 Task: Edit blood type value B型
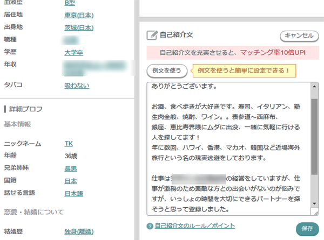pos(70,3)
